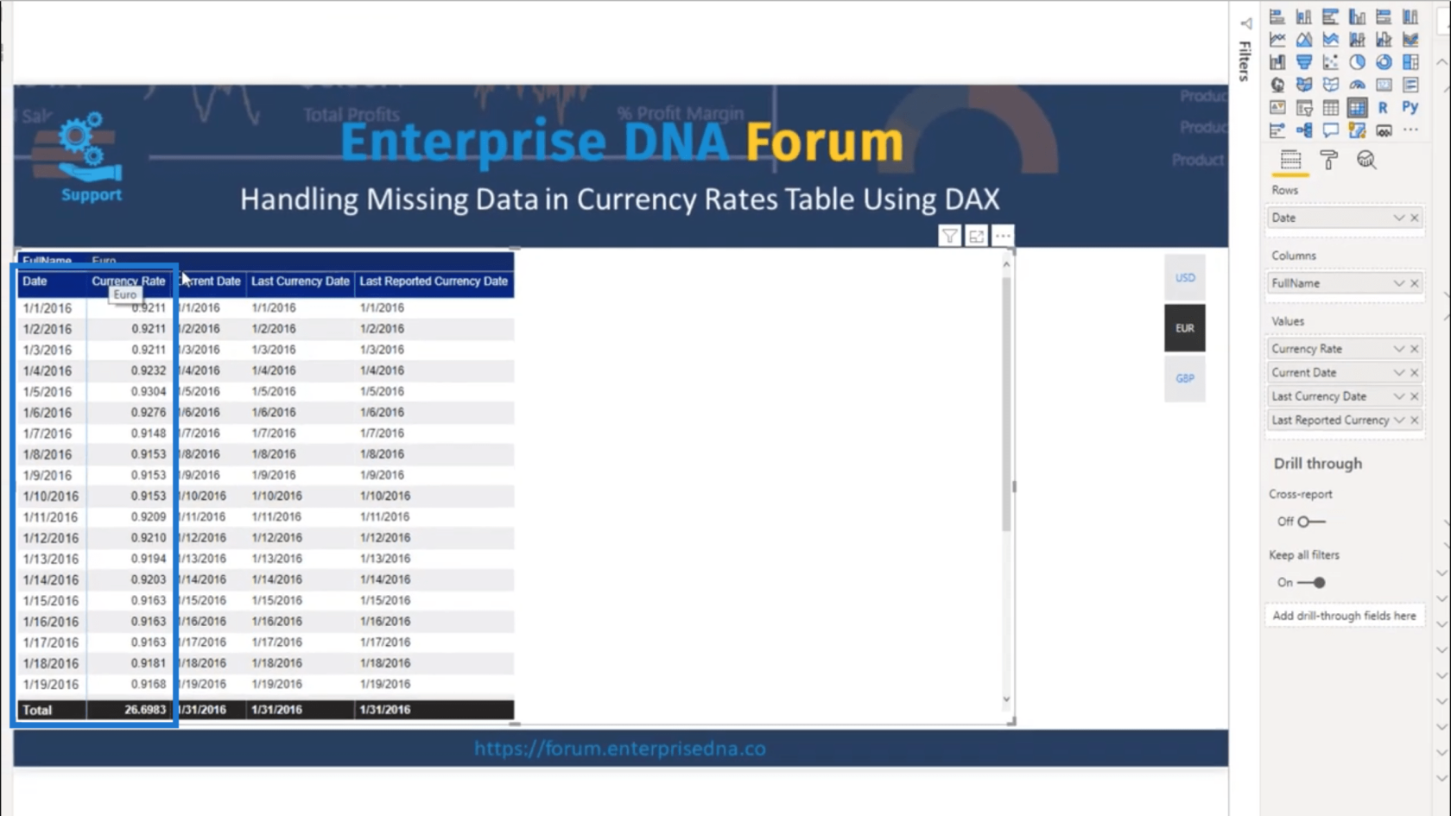Screen dimensions: 1451x816
Task: Select the matrix visual
Action: [1358, 107]
